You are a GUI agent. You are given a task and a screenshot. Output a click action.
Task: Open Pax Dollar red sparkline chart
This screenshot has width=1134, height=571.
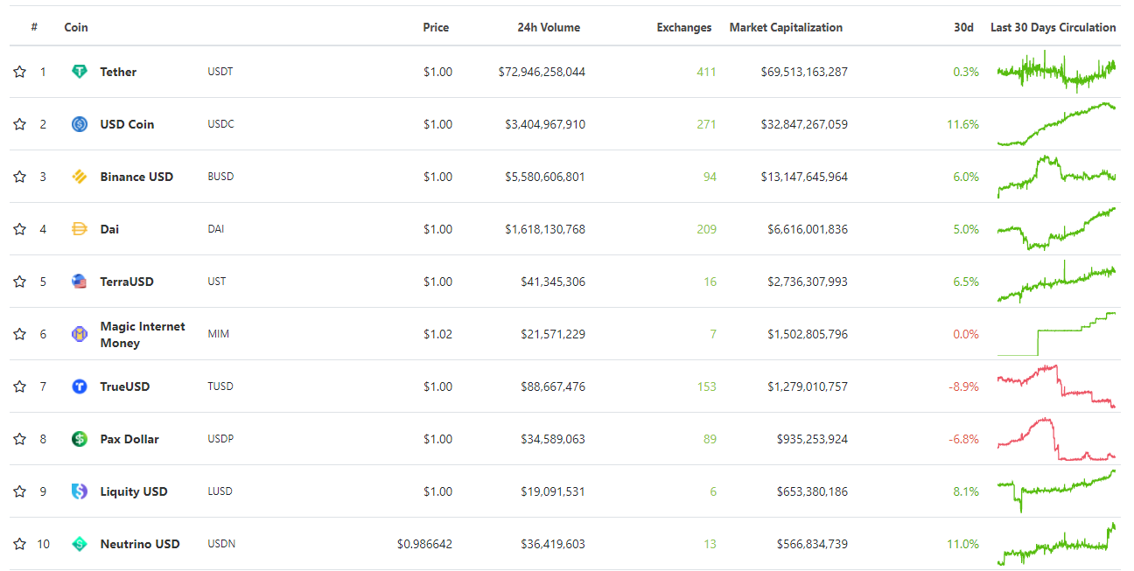[1056, 439]
